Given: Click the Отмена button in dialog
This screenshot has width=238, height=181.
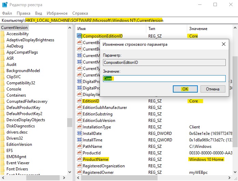Looking at the screenshot, I should pyautogui.click(x=213, y=89).
